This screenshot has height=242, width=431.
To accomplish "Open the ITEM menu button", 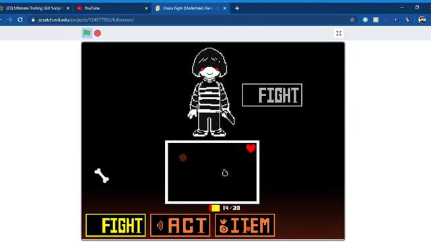I will tap(244, 225).
